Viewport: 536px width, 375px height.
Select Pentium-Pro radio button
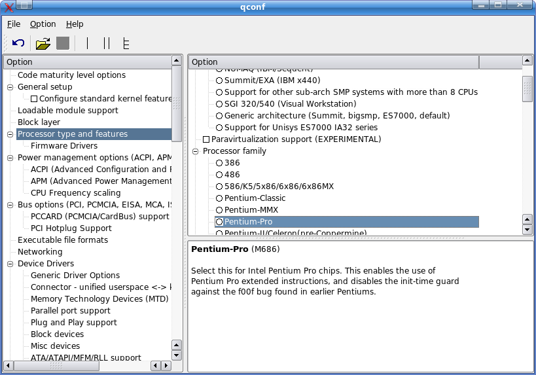click(x=219, y=222)
